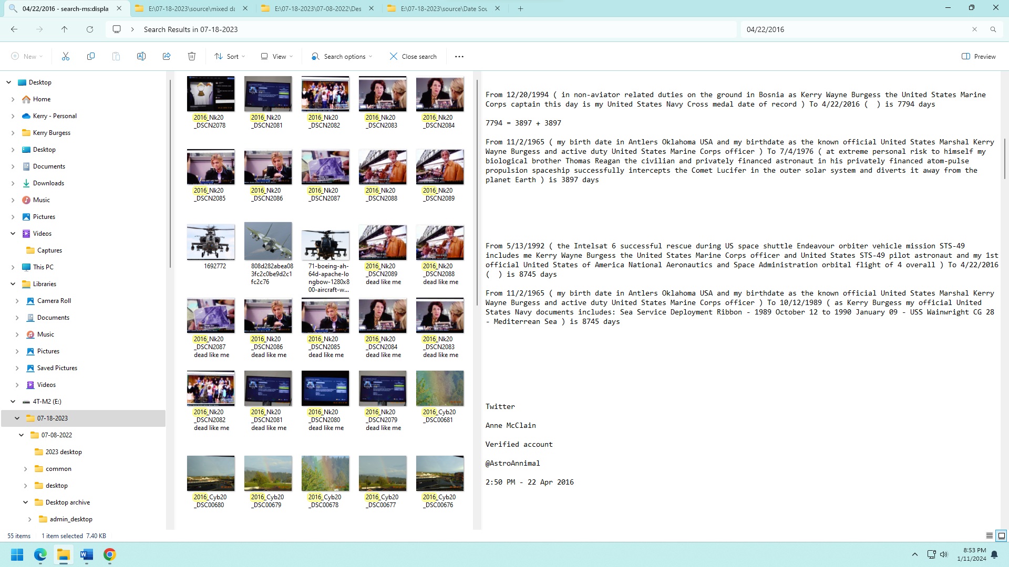Click the Refresh icon near address bar
The height and width of the screenshot is (567, 1009).
pos(90,29)
